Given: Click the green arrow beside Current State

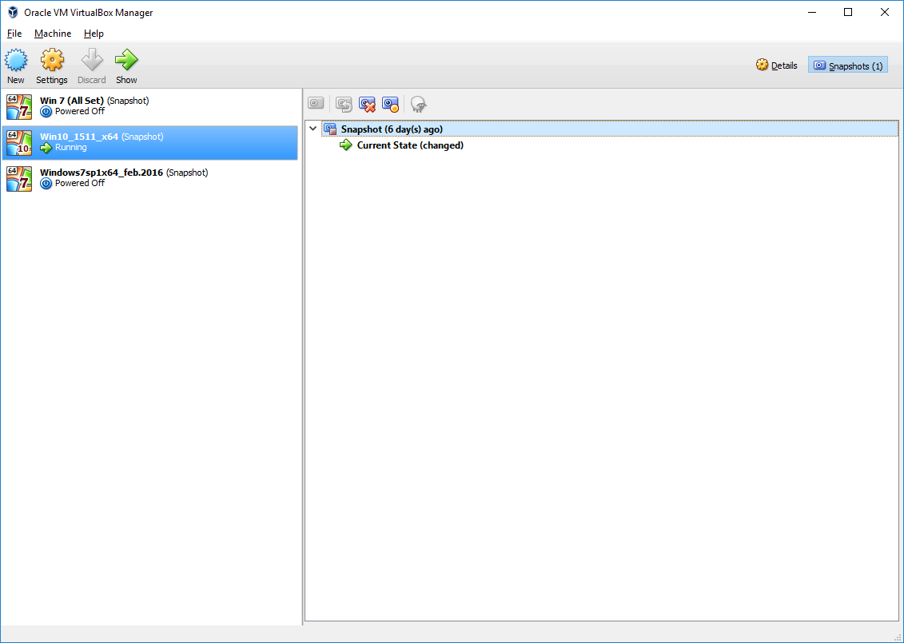Looking at the screenshot, I should (346, 145).
